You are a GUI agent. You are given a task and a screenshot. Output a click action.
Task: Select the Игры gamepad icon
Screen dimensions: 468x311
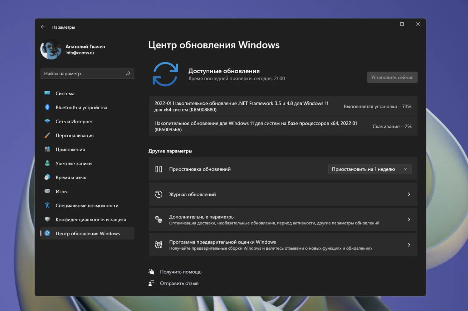(x=47, y=191)
